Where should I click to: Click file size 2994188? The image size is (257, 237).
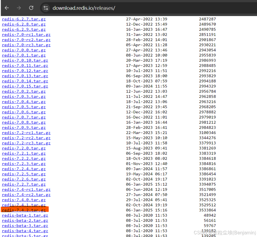coord(207,81)
